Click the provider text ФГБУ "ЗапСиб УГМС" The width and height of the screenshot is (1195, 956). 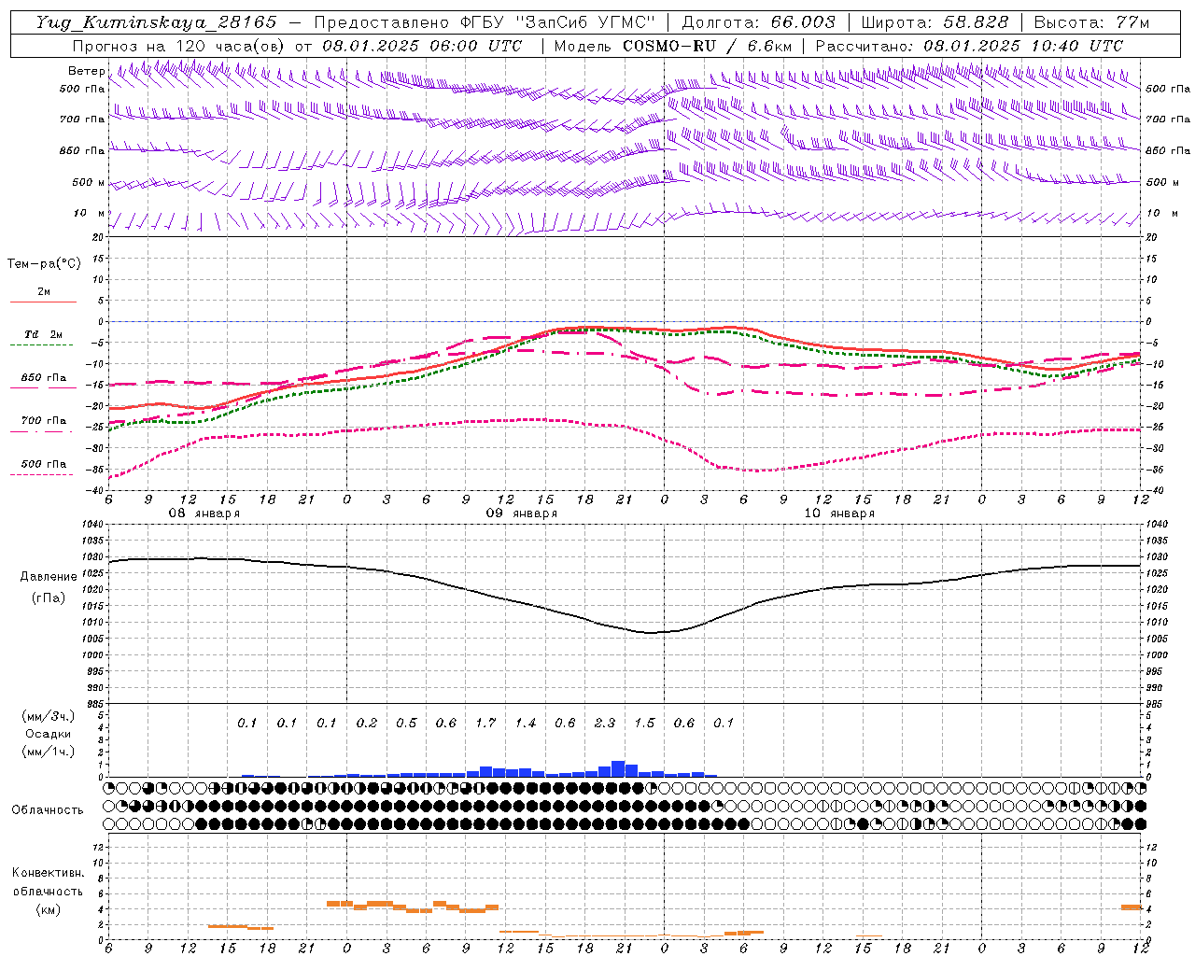tap(557, 22)
